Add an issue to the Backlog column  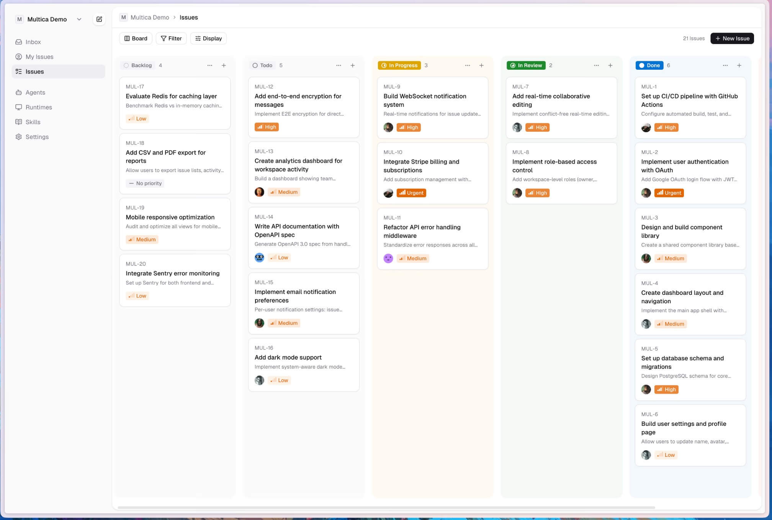(x=224, y=65)
